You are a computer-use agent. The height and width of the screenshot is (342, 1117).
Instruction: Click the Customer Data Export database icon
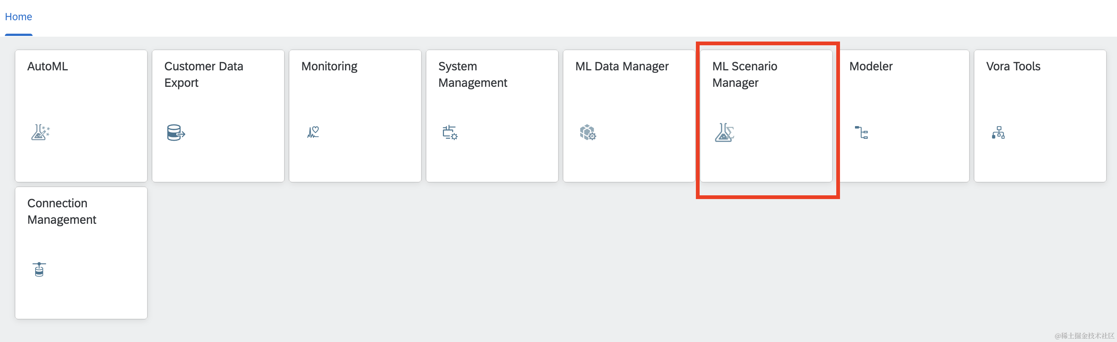pos(176,132)
